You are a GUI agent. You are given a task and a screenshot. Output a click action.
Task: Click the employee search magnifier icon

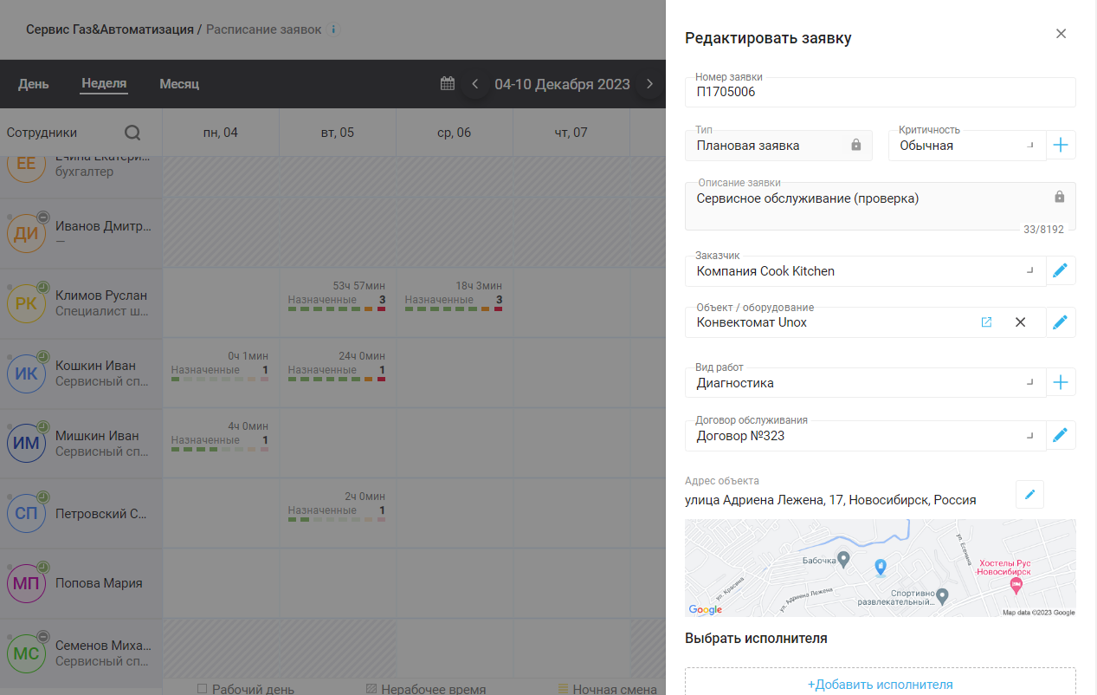pos(132,133)
